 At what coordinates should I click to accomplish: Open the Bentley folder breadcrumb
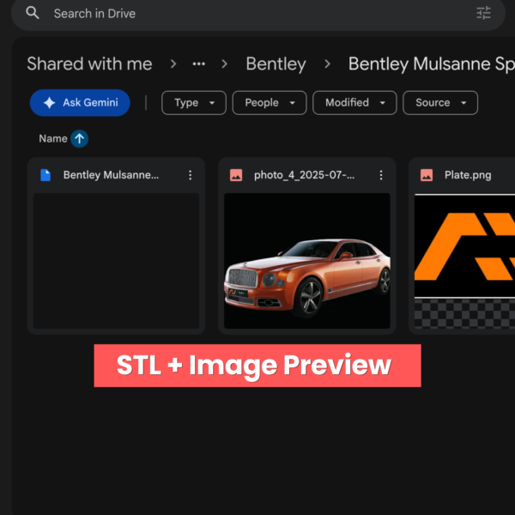tap(276, 64)
